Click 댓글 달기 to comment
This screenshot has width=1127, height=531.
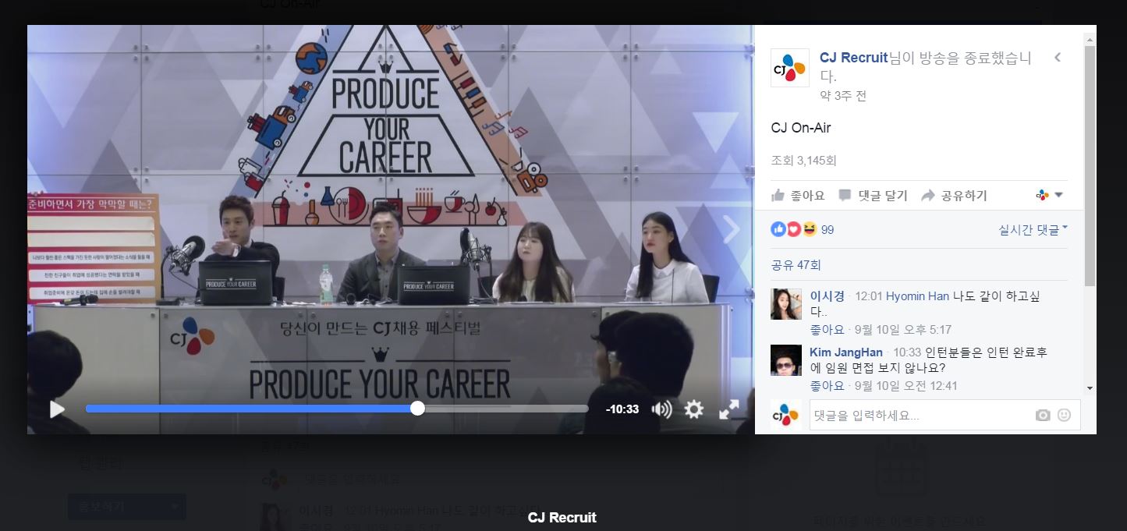[874, 196]
